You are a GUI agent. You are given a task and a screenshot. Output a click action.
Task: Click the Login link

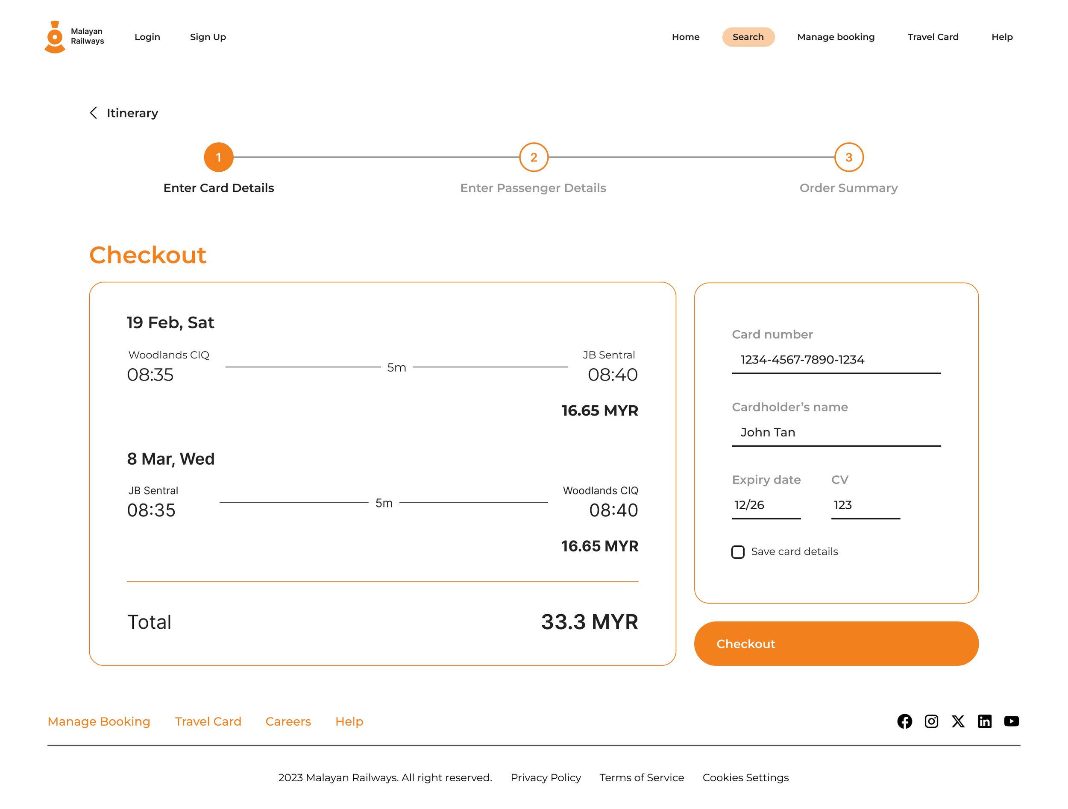coord(147,37)
